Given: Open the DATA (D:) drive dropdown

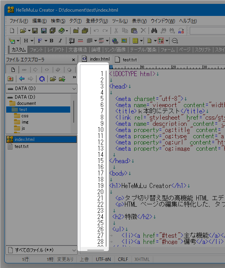Looking at the screenshot, I should click(42, 89).
